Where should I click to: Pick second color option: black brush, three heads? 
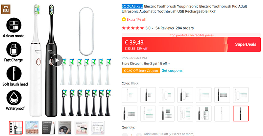148,95
